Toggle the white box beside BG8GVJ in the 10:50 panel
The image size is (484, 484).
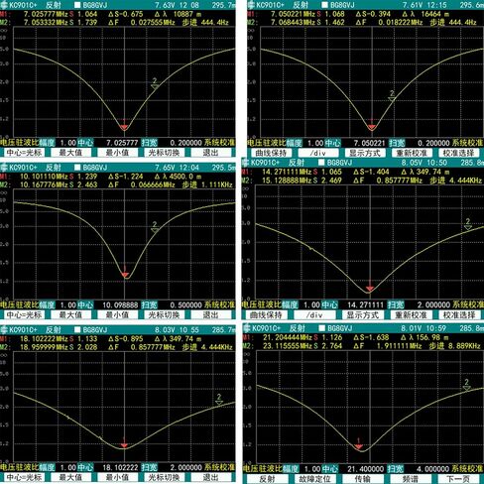click(x=321, y=163)
